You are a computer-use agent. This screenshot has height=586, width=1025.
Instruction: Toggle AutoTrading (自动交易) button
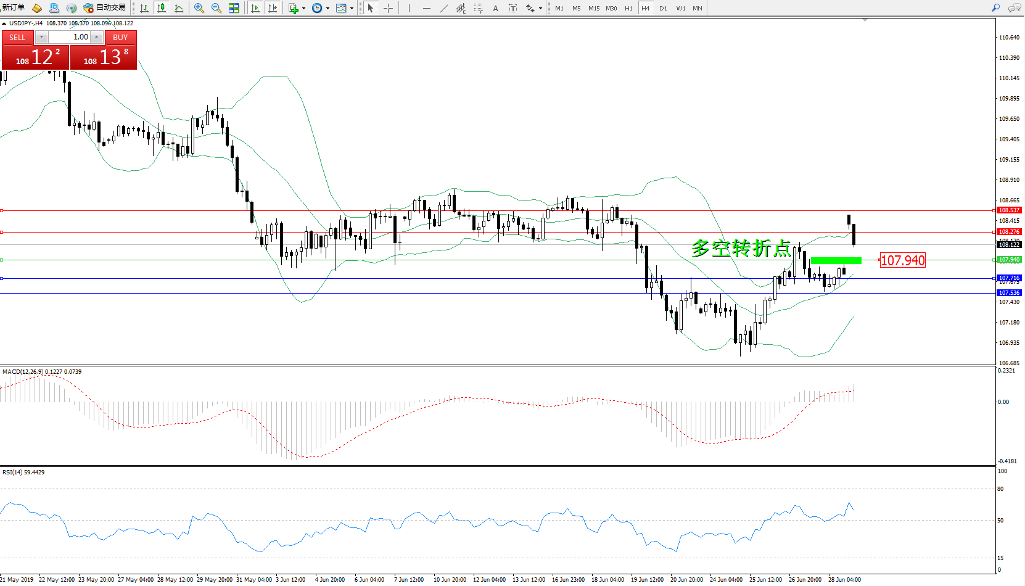pos(104,8)
